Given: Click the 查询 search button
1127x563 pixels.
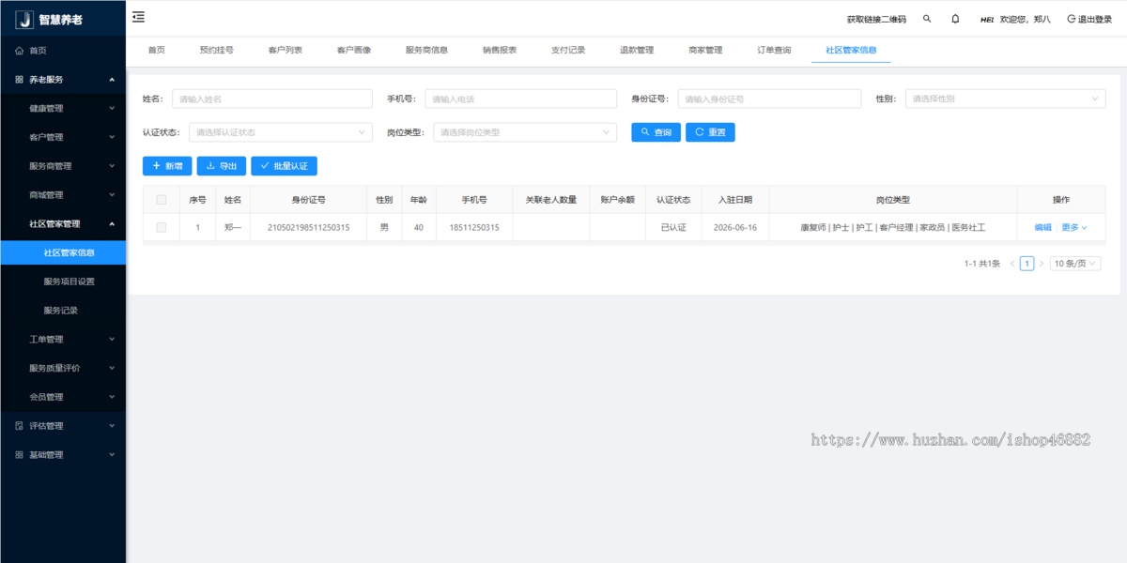Looking at the screenshot, I should coord(656,132).
